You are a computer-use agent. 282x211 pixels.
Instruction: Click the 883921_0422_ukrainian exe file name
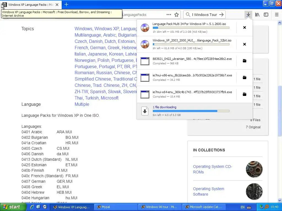coord(192,59)
